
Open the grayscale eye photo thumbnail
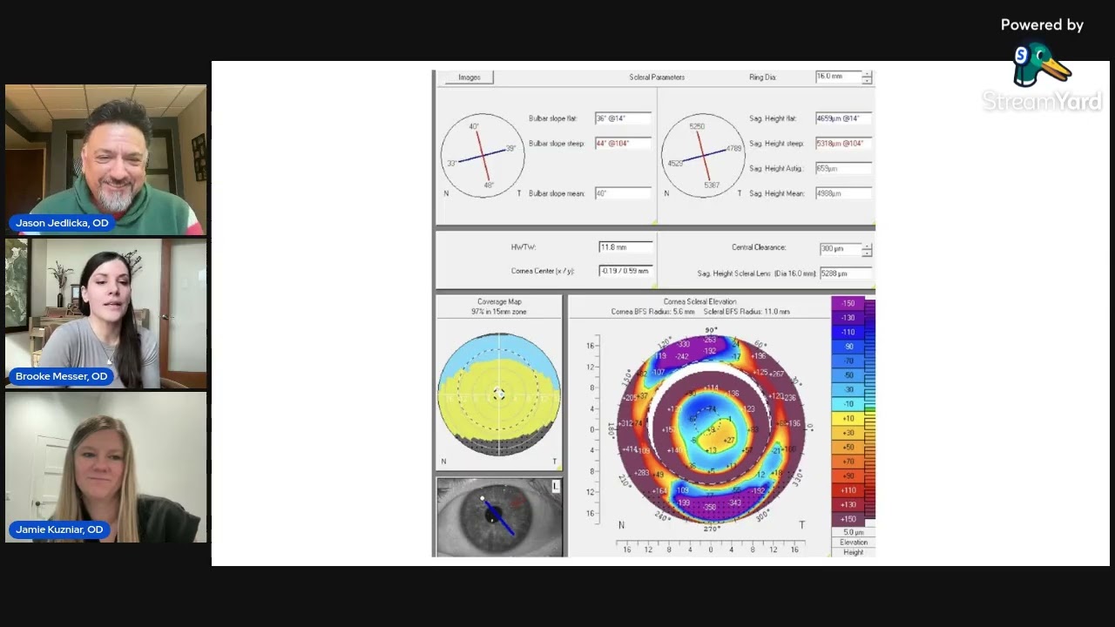tap(499, 517)
